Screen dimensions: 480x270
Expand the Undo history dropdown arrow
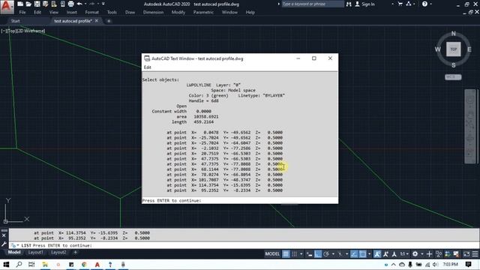(x=85, y=4)
